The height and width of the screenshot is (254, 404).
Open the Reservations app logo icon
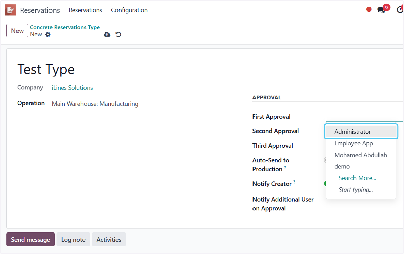pos(11,10)
